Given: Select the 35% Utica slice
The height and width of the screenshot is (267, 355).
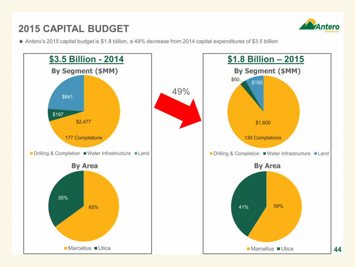Looking at the screenshot, I should point(64,198).
